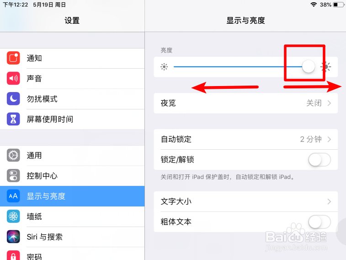
Task: Tap the Wallpaper flower icon
Action: (13, 216)
